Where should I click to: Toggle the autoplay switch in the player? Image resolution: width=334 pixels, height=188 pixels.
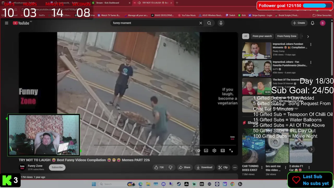pos(198,151)
